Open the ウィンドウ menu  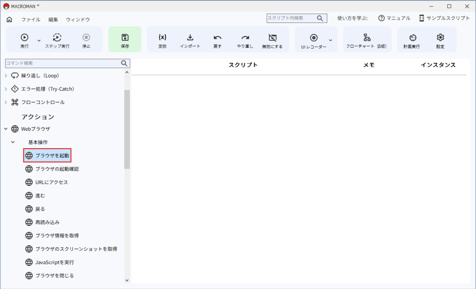(78, 19)
